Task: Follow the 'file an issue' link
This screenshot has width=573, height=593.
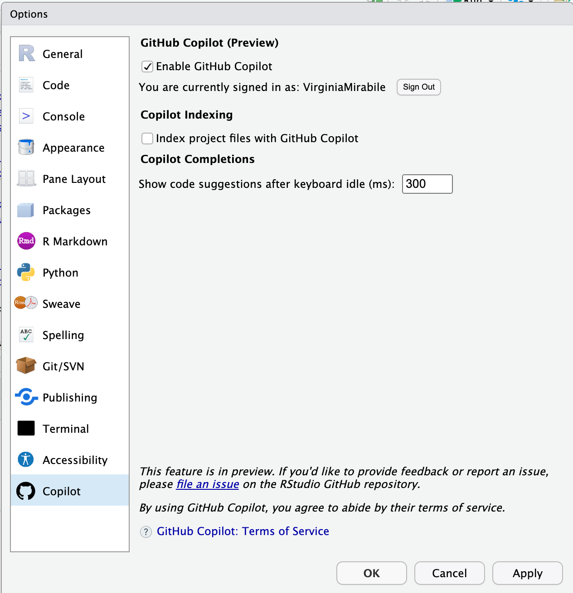Action: click(x=208, y=484)
